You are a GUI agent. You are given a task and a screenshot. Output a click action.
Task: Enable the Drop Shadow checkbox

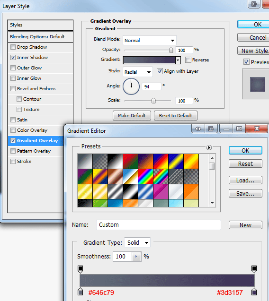(13, 47)
